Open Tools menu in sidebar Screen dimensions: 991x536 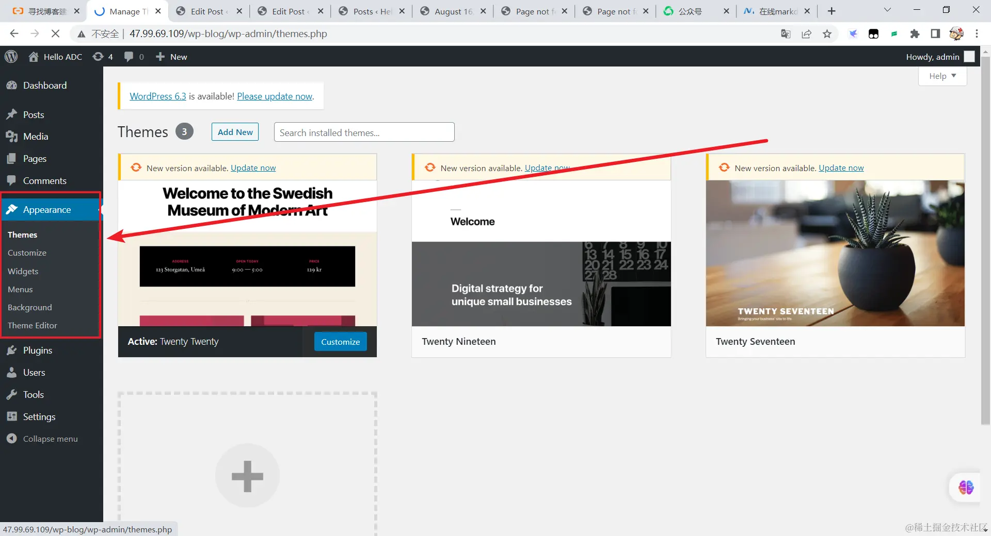(x=33, y=395)
